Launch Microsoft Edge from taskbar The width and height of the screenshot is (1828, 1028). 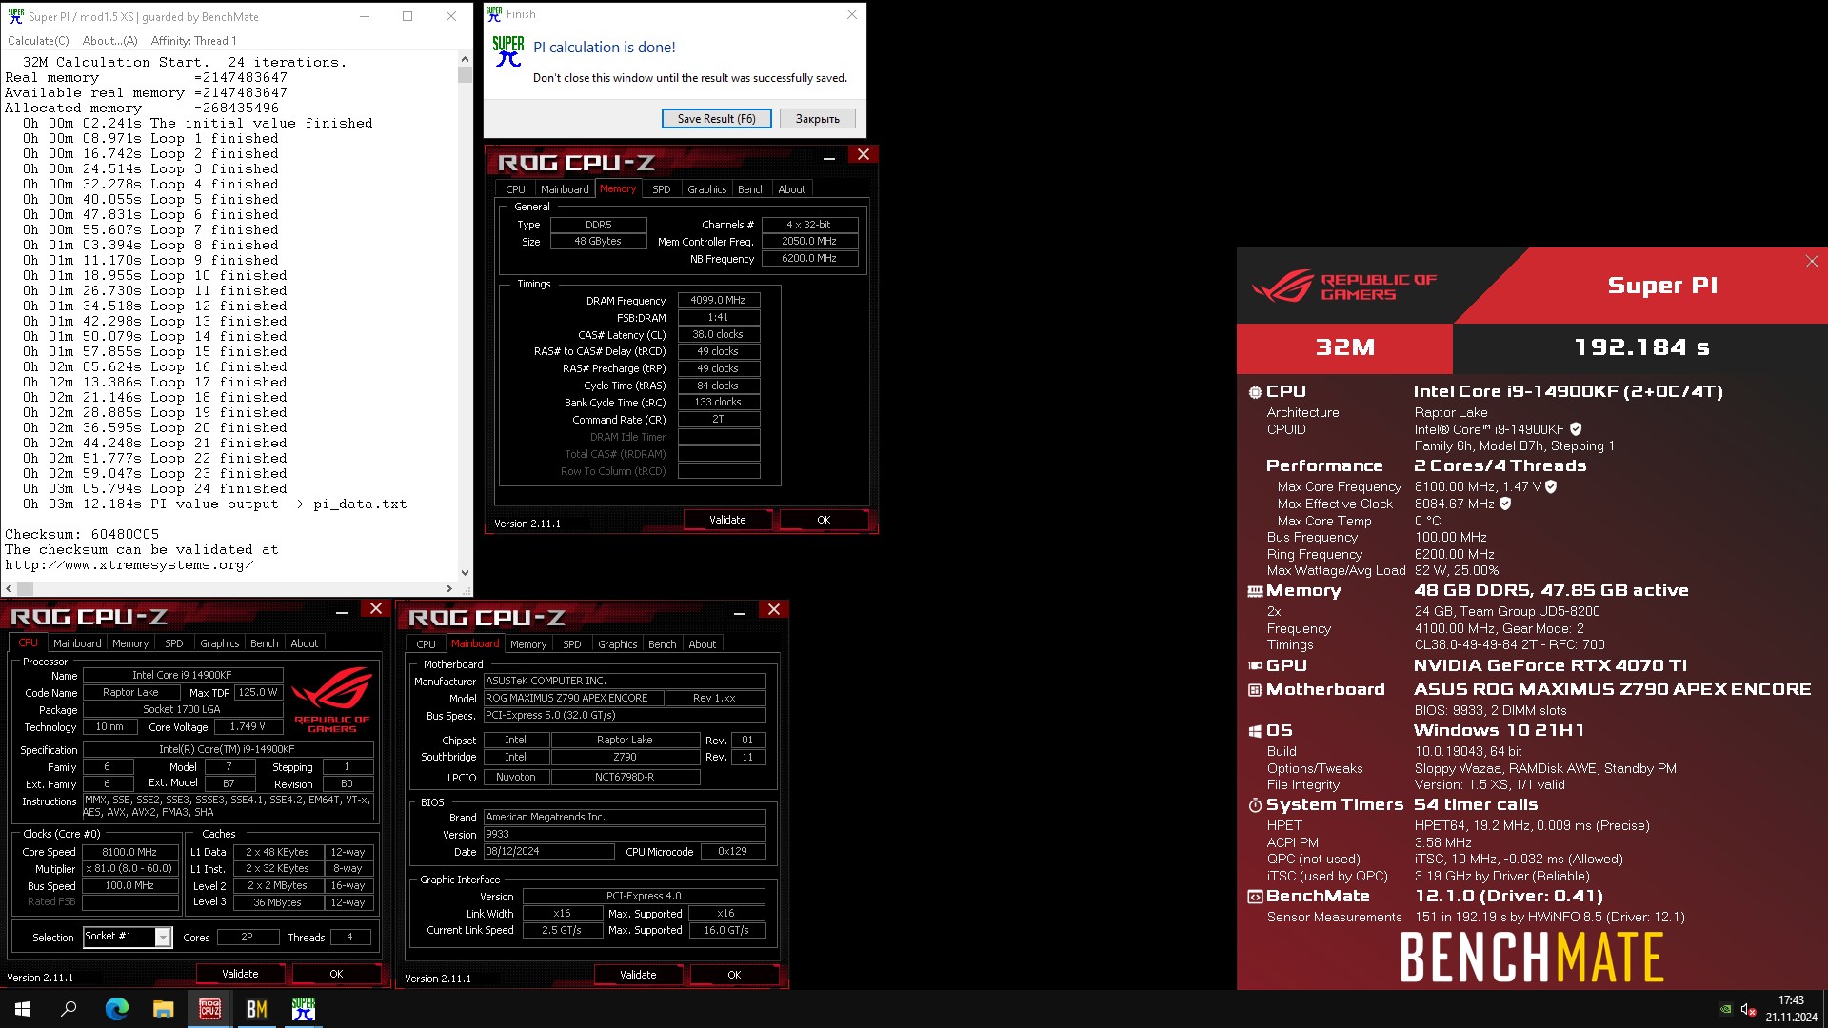(x=116, y=1009)
